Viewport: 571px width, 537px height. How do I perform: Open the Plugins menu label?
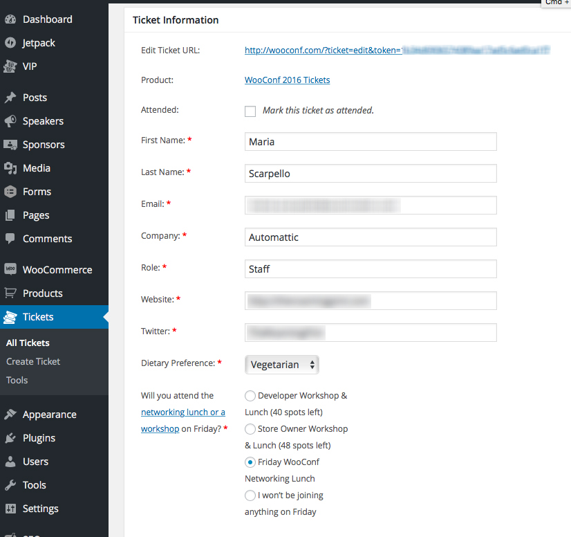point(39,438)
